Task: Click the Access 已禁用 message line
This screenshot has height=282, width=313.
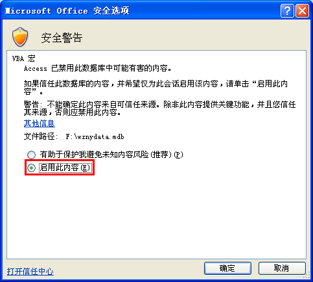Action: [98, 69]
